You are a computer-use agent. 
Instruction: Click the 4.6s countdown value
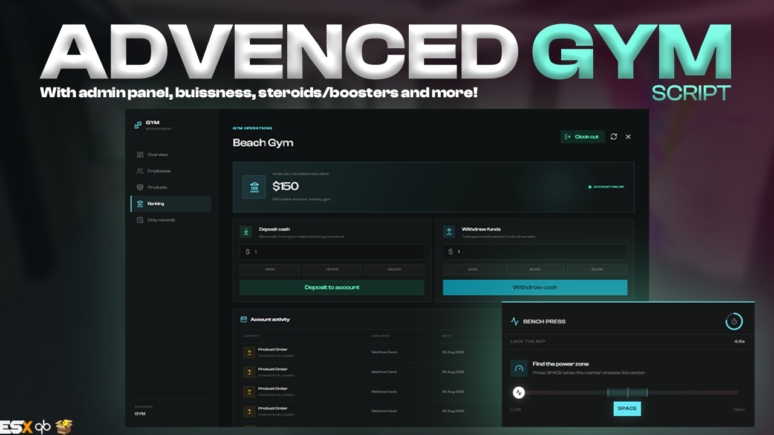click(x=739, y=341)
